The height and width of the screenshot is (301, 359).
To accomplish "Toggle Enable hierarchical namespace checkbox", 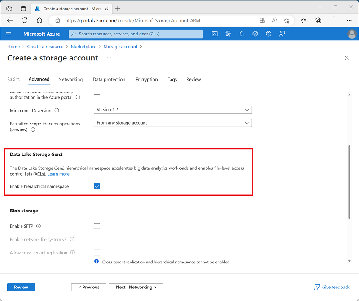I will 97,186.
